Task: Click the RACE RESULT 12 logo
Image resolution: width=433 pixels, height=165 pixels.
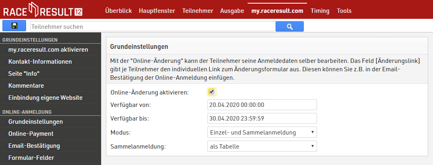Action: point(43,11)
